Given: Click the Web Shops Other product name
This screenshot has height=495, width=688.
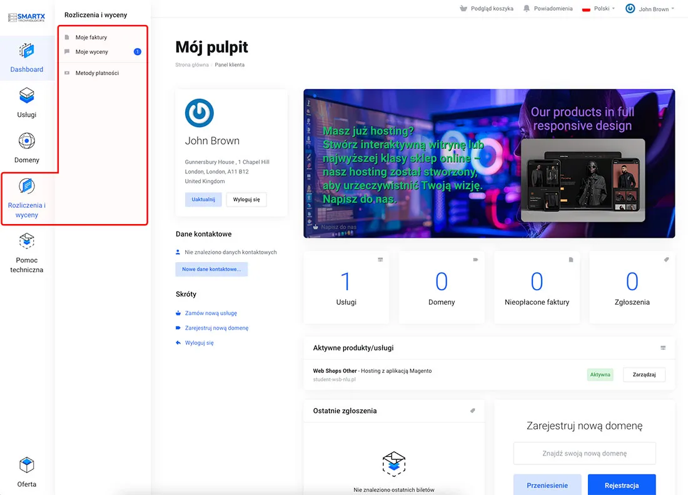Looking at the screenshot, I should coord(335,371).
